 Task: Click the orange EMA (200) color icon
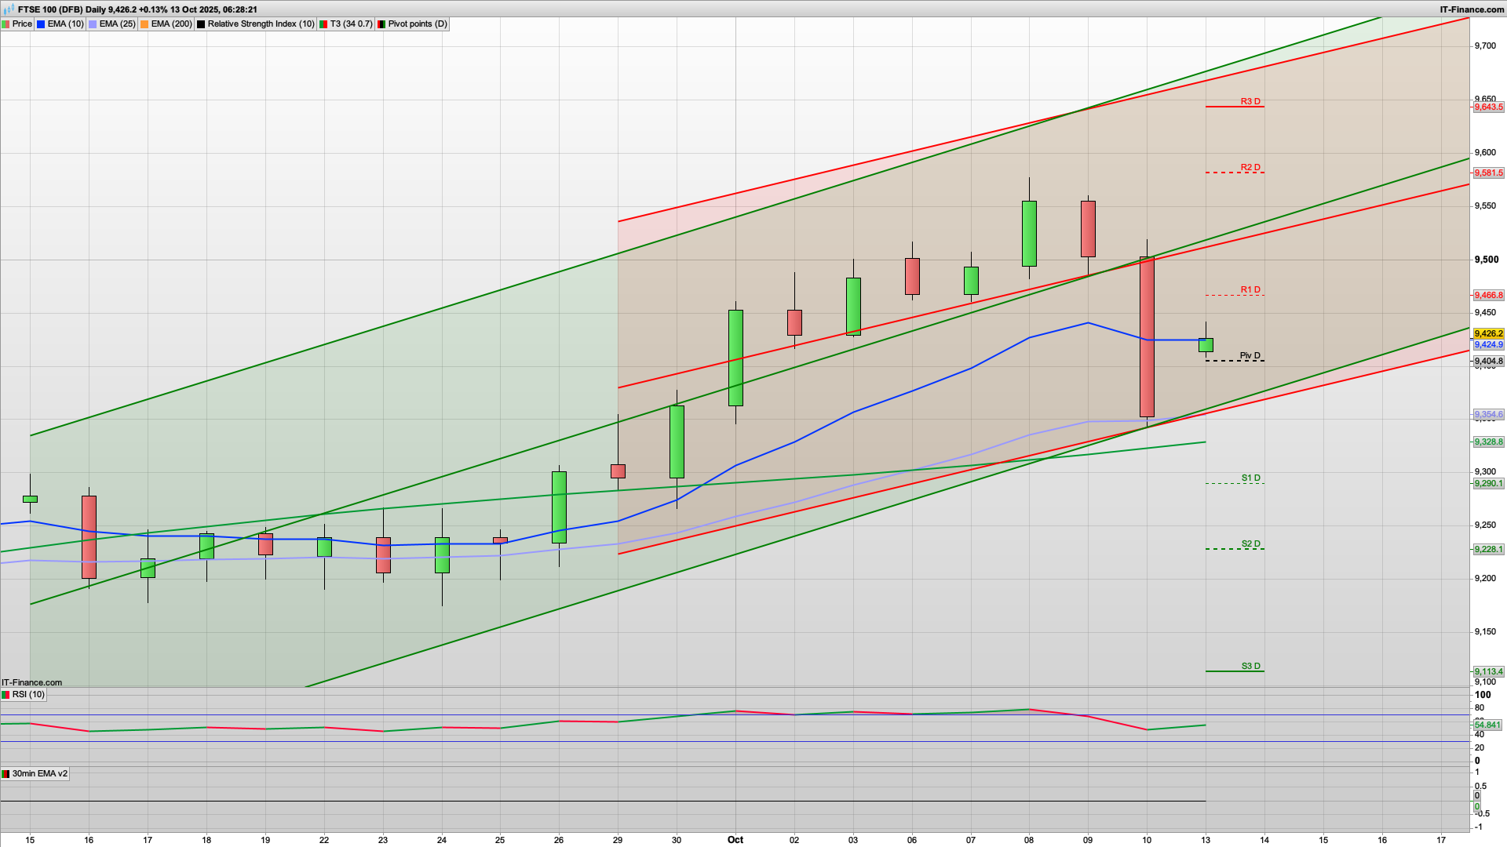tap(144, 24)
